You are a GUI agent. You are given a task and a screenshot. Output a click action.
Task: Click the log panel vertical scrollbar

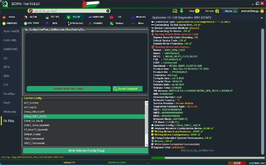(263, 92)
